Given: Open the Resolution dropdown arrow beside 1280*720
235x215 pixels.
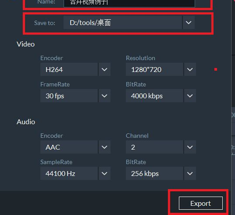Looking at the screenshot, I should tap(190, 69).
